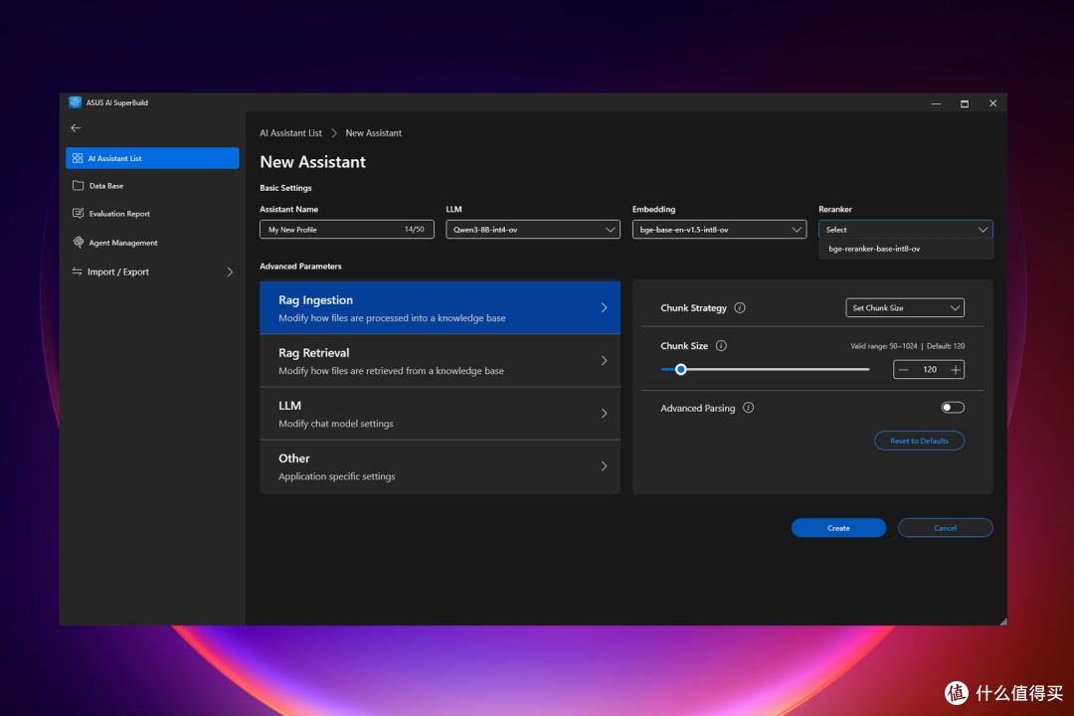Click the Cancel button
The width and height of the screenshot is (1074, 716).
pos(946,528)
